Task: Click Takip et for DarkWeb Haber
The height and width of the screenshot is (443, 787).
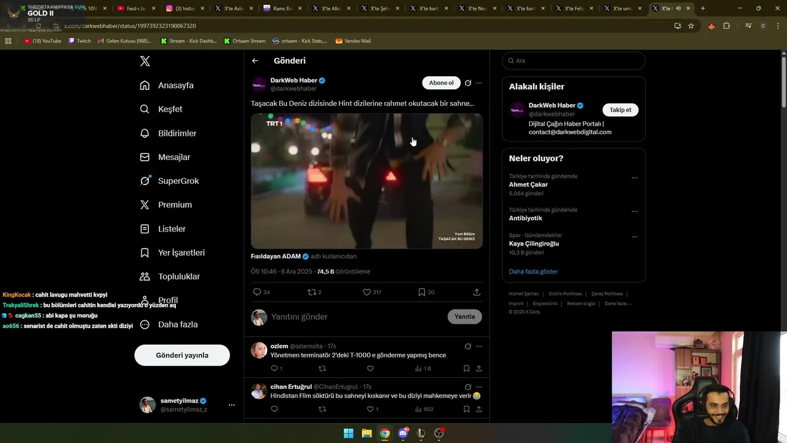Action: coord(620,110)
